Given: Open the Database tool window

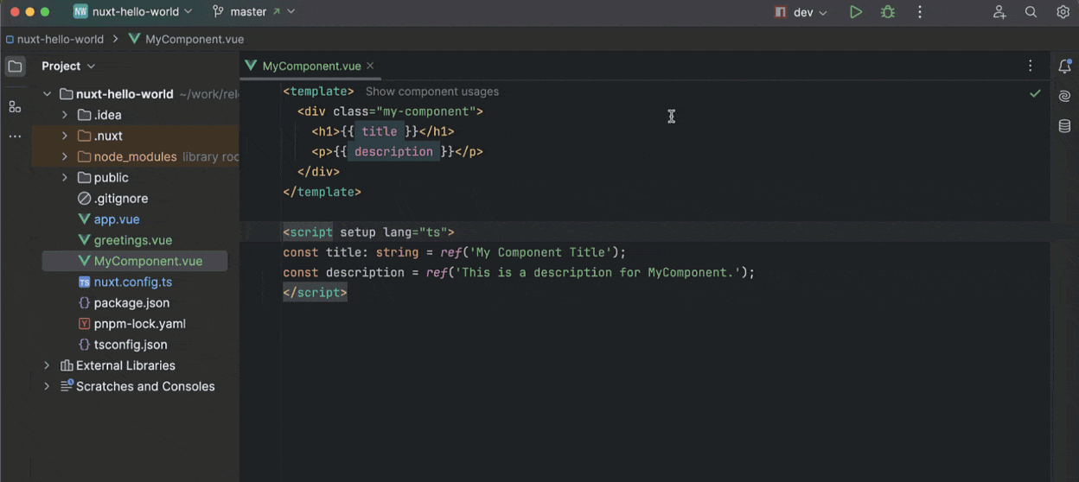Looking at the screenshot, I should (x=1064, y=126).
